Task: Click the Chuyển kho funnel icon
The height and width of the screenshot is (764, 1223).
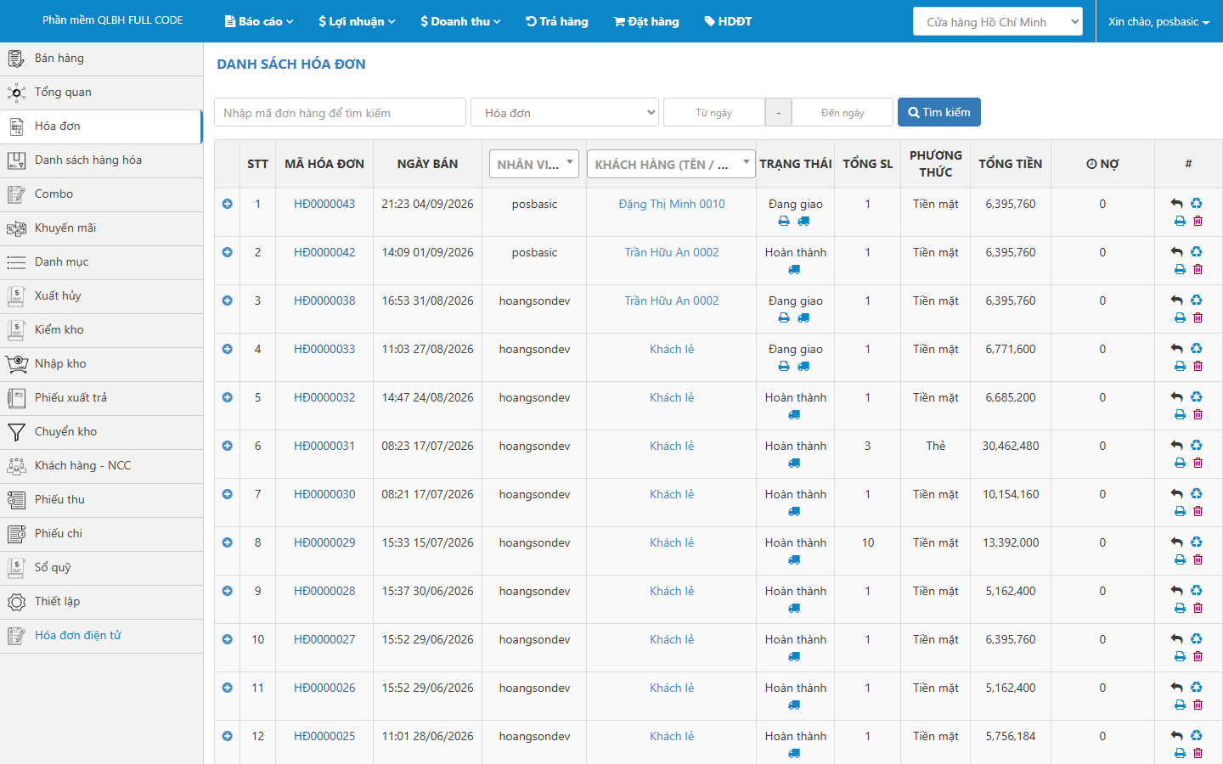Action: pyautogui.click(x=16, y=432)
